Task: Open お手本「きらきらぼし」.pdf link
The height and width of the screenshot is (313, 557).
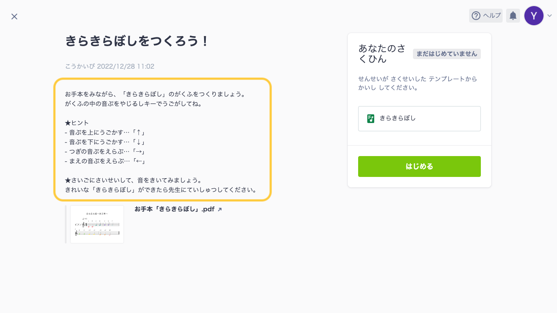Action: click(x=174, y=209)
